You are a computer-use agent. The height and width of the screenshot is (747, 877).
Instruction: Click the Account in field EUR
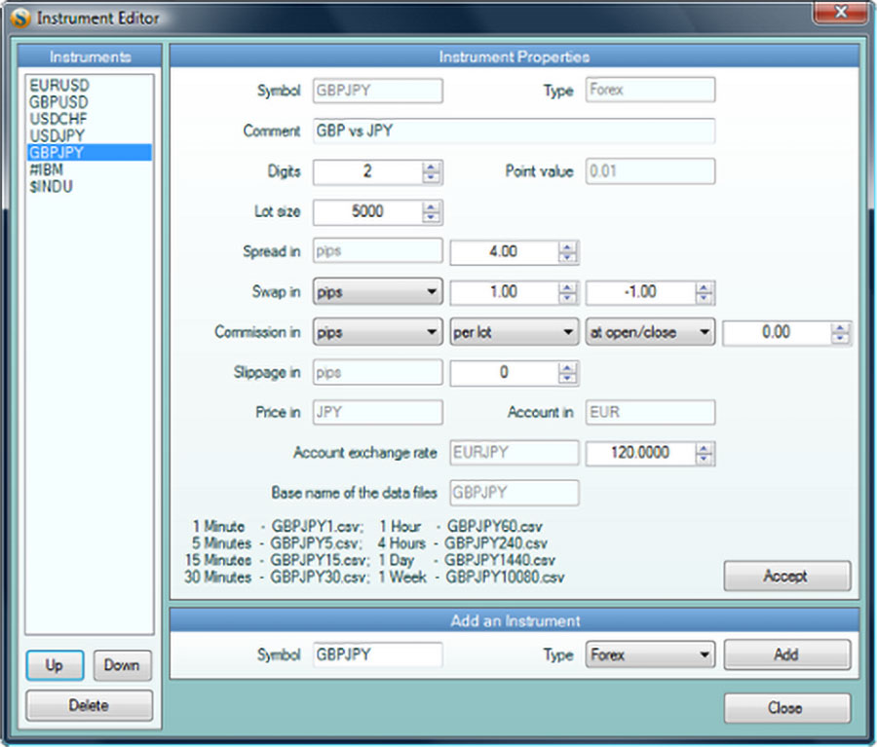(650, 413)
